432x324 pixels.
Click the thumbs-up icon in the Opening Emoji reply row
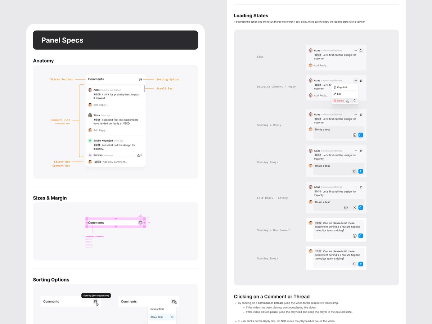point(361,151)
